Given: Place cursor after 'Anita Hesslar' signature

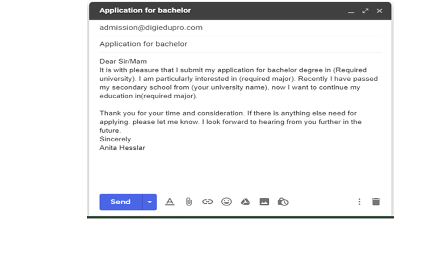Looking at the screenshot, I should (x=146, y=148).
